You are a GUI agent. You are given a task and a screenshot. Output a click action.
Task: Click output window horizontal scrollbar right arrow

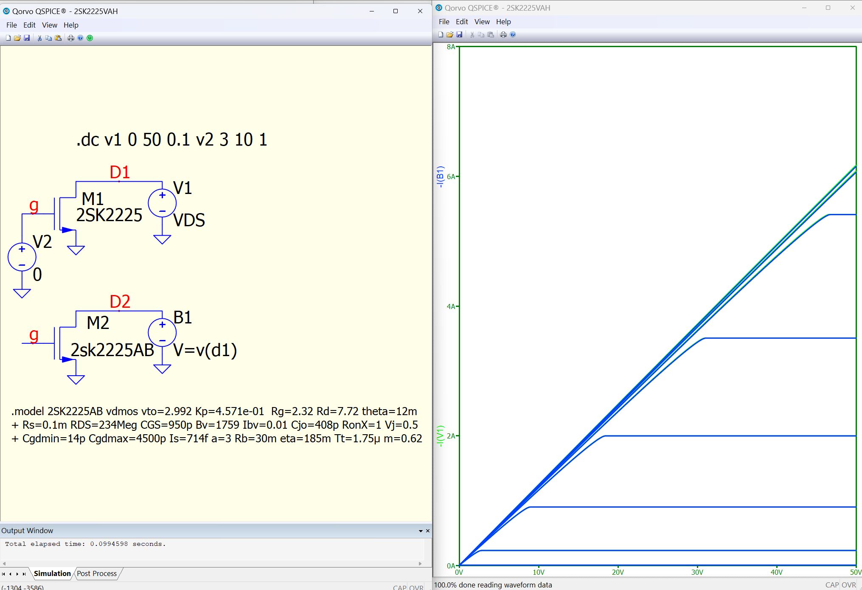tap(420, 564)
